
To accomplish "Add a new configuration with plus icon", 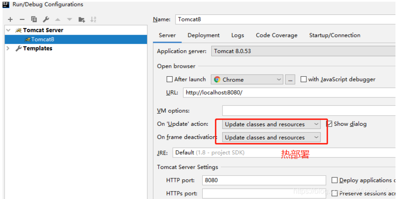I will pos(10,19).
